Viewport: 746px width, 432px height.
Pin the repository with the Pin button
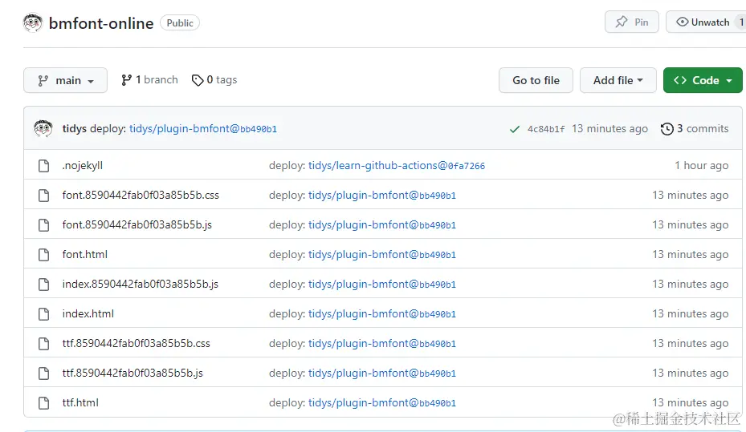632,22
